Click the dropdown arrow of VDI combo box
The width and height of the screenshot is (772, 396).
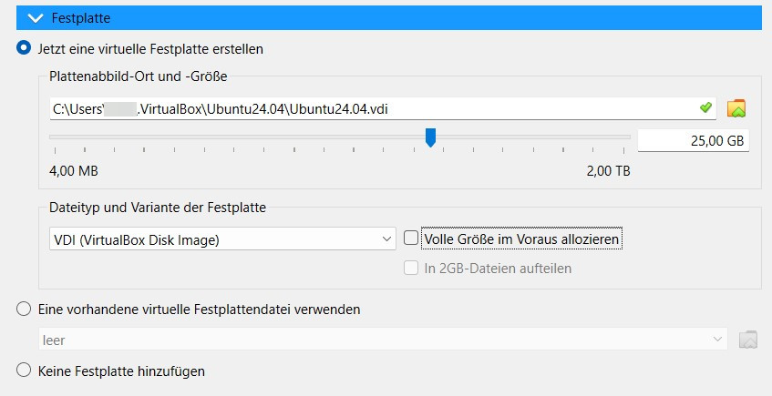(386, 239)
